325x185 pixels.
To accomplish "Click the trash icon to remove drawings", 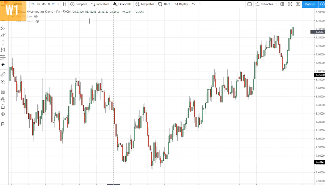I will 3,124.
